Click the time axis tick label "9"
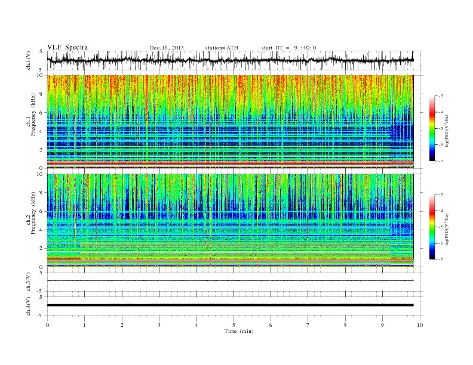 click(x=382, y=325)
